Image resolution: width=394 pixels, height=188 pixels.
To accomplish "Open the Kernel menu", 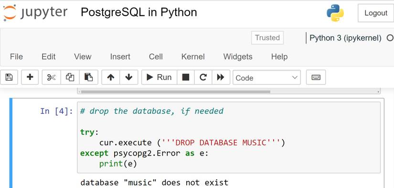I will (x=193, y=57).
